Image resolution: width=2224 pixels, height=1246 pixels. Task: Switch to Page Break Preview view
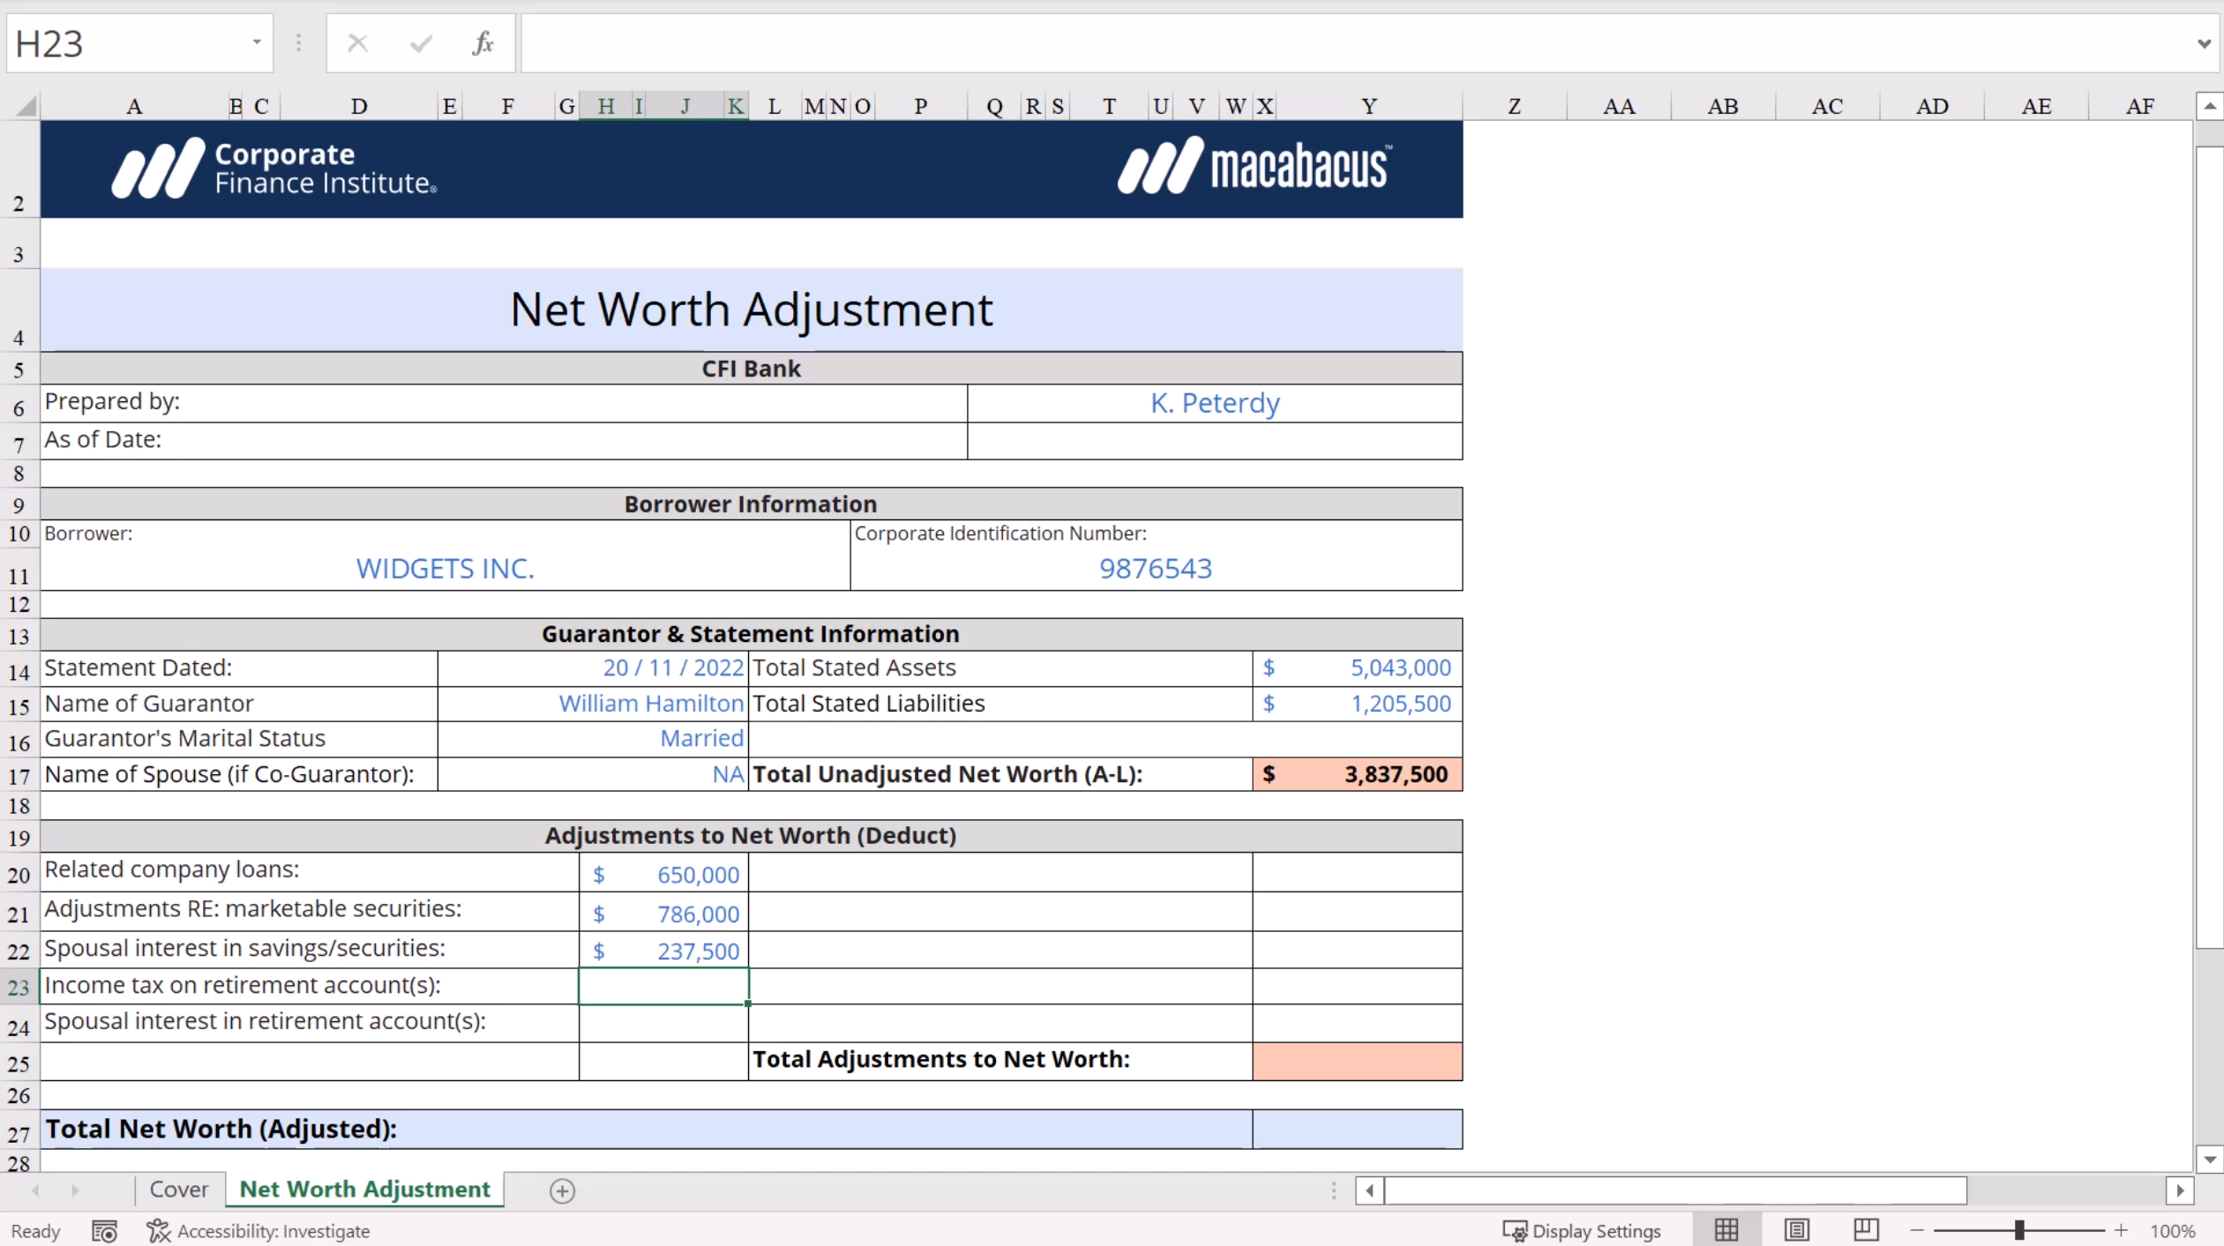tap(1866, 1229)
